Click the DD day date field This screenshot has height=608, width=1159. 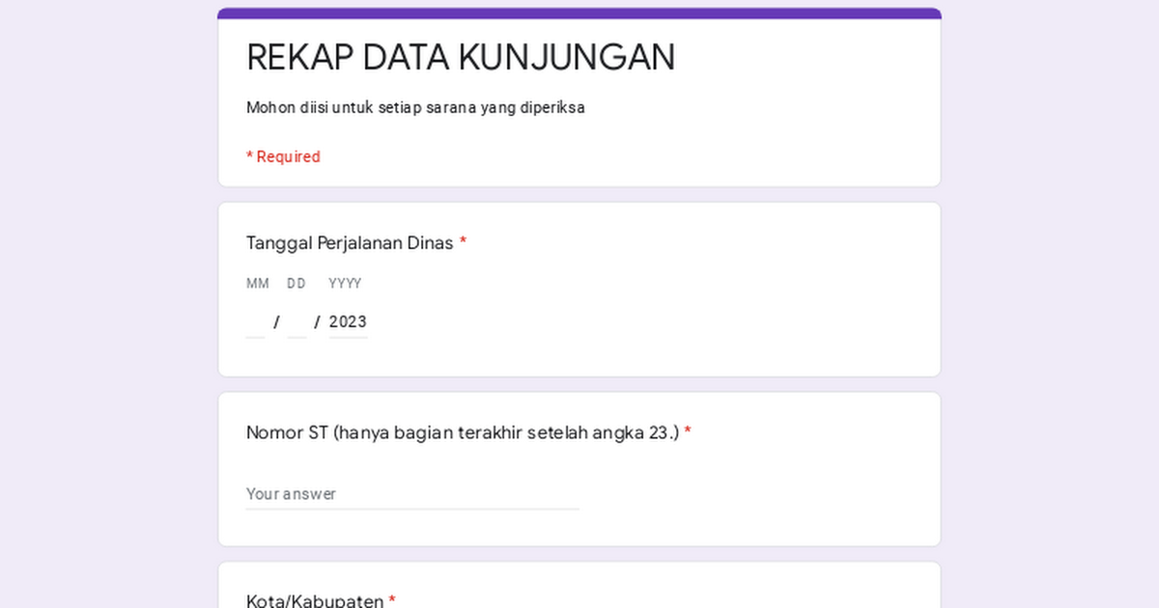tap(297, 321)
